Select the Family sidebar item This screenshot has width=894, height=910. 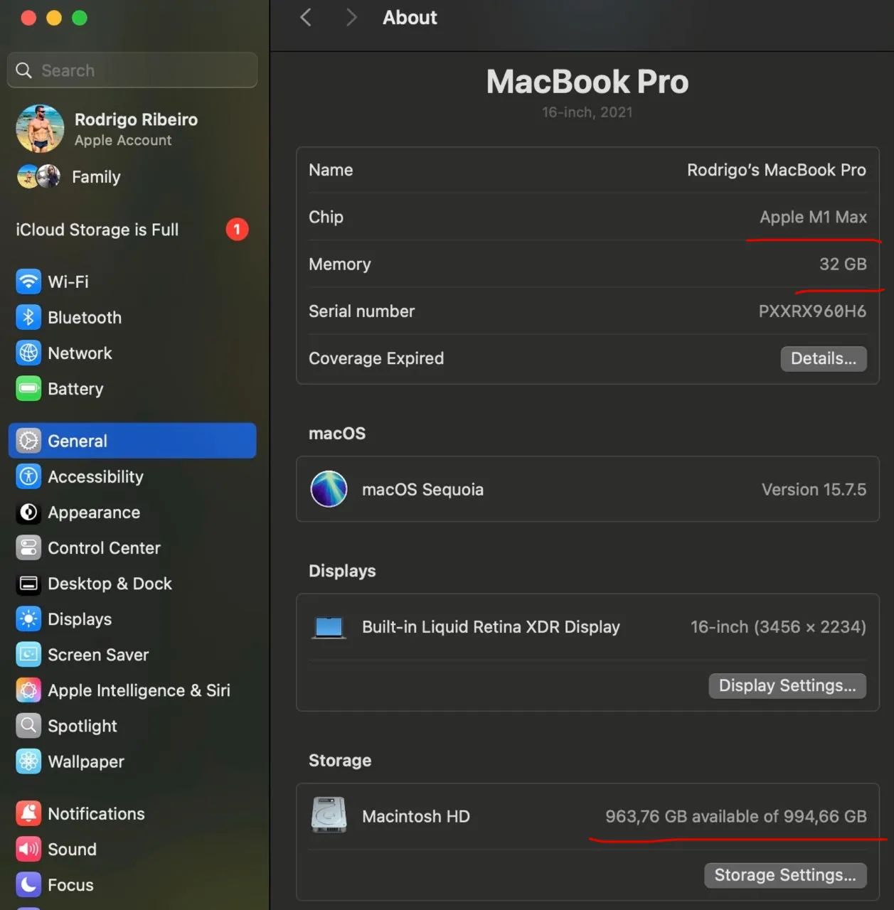[x=132, y=176]
